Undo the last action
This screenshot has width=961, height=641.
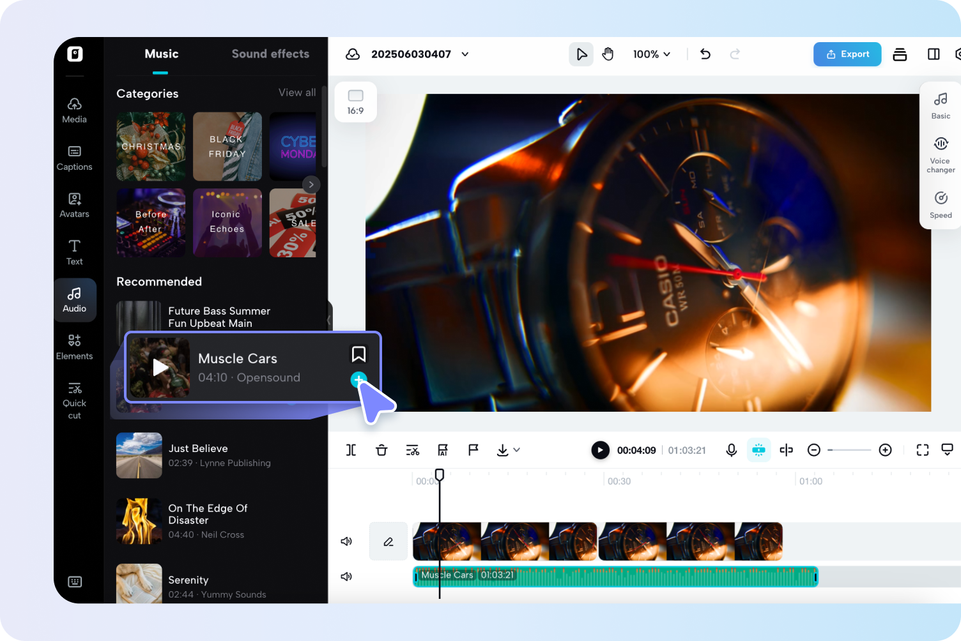705,54
